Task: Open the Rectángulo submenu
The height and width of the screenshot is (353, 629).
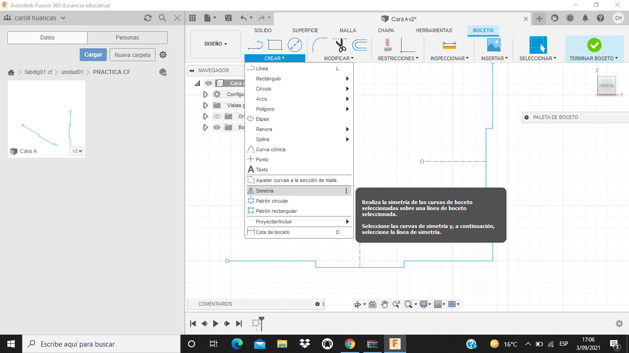Action: click(299, 79)
